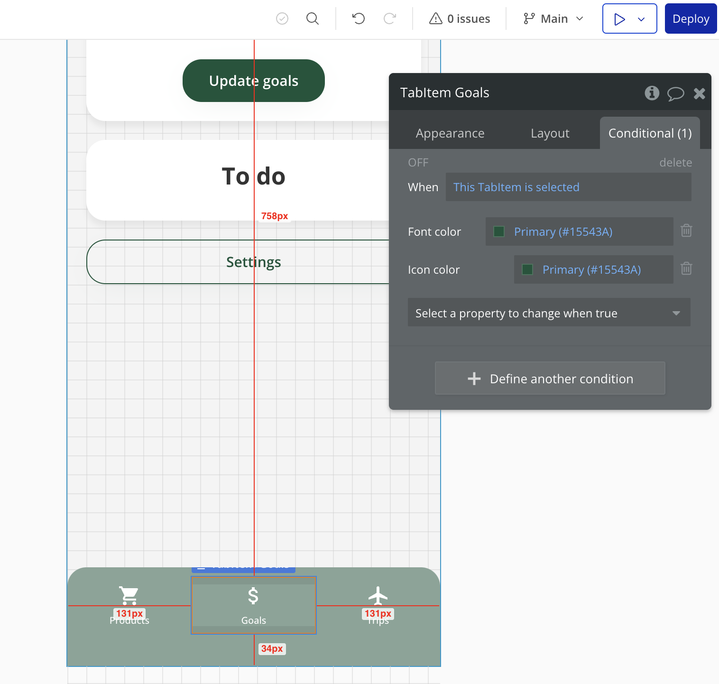Expand the preview options chevron
Image resolution: width=719 pixels, height=684 pixels.
coord(641,19)
